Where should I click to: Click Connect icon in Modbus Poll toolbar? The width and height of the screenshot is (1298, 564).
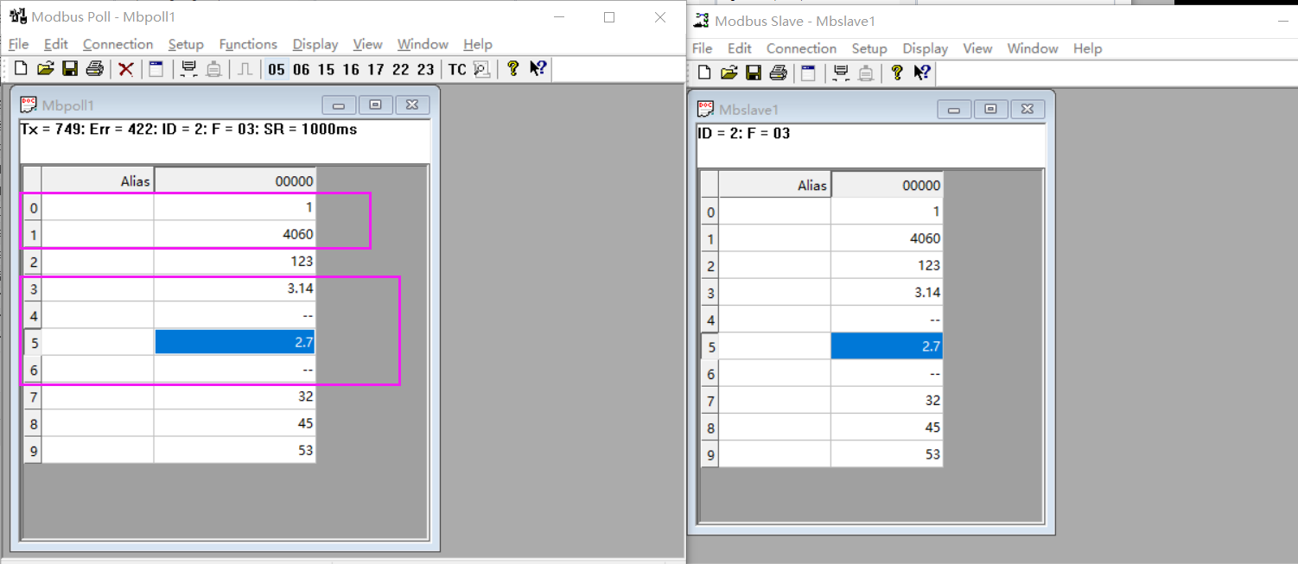(188, 69)
